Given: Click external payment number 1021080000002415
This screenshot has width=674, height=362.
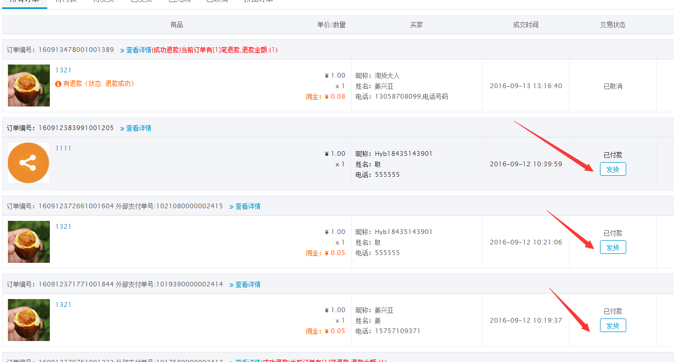Looking at the screenshot, I should [189, 206].
